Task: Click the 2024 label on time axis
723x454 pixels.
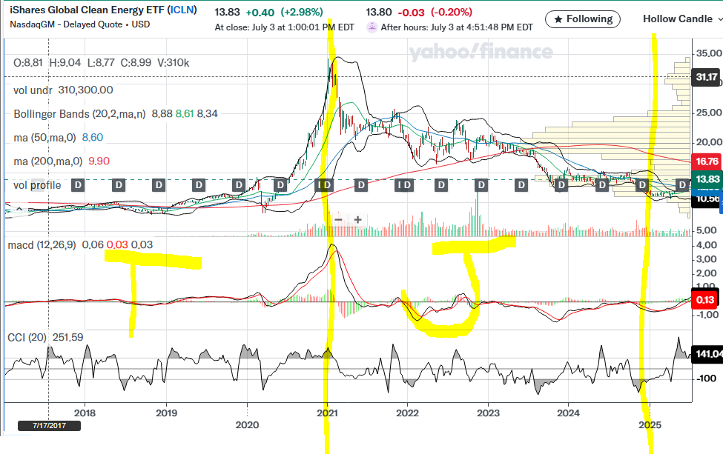Action: click(x=568, y=413)
